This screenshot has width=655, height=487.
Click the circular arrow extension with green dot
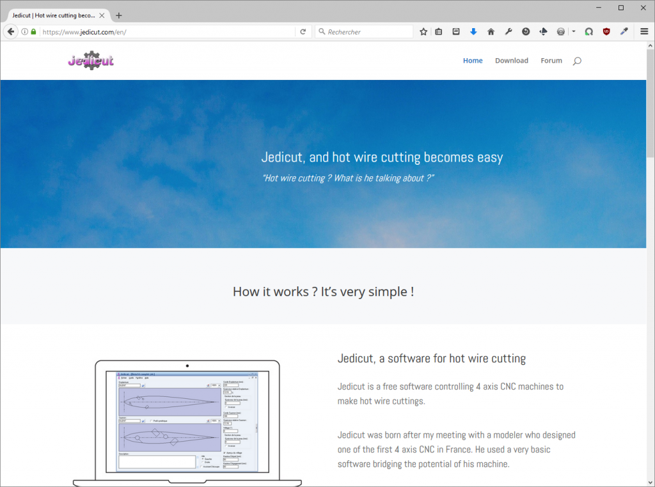click(x=589, y=32)
